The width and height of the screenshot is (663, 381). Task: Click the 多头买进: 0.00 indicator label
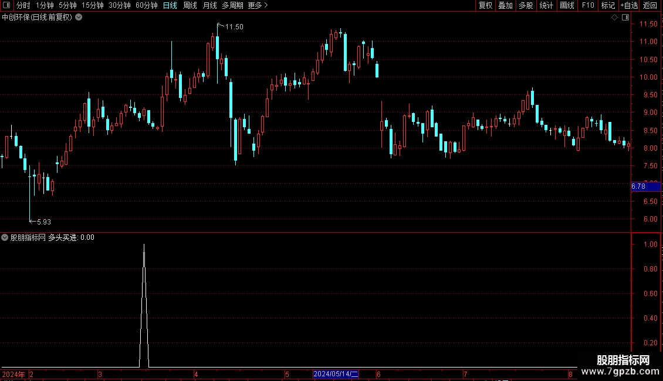click(71, 237)
